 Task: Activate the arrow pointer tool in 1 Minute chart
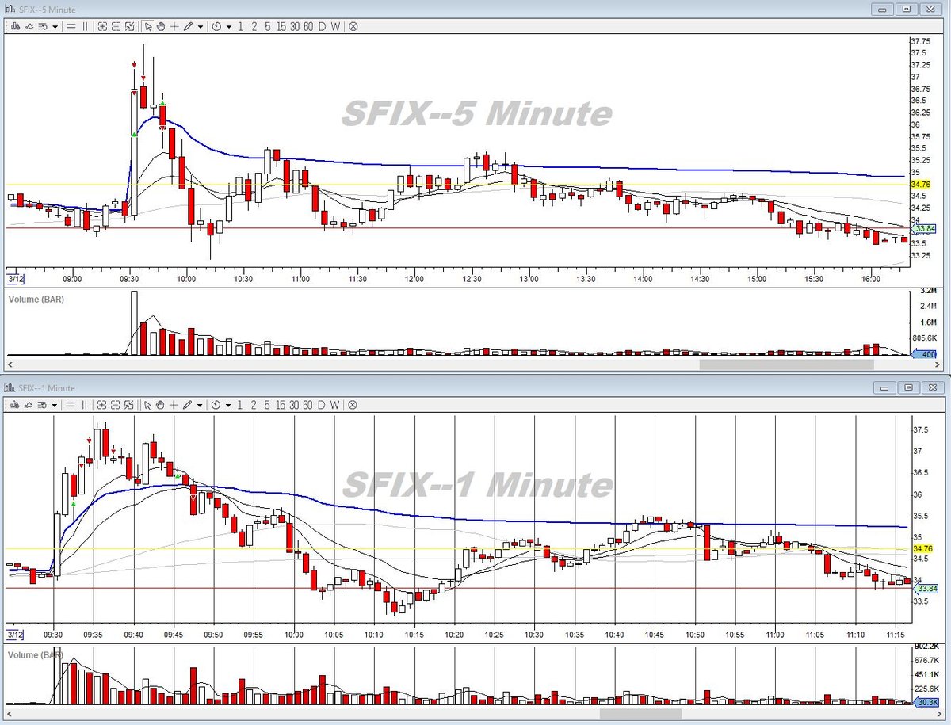[147, 405]
